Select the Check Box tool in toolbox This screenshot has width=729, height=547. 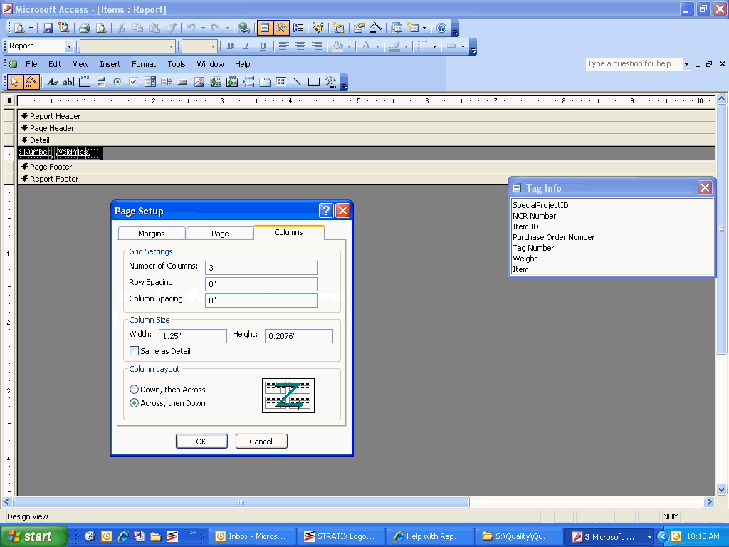133,82
